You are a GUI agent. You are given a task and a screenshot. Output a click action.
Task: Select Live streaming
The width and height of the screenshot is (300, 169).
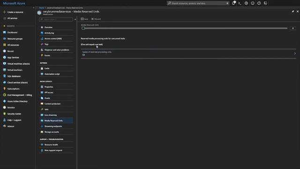tap(56, 115)
